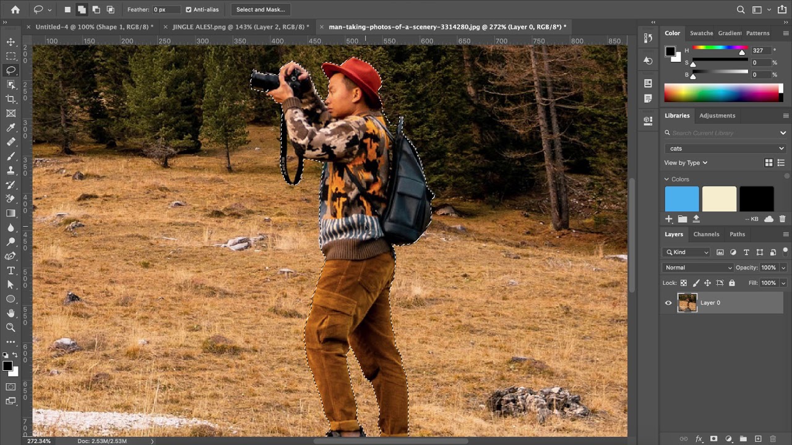792x445 pixels.
Task: Open the search magnifier in the top bar
Action: pyautogui.click(x=741, y=9)
